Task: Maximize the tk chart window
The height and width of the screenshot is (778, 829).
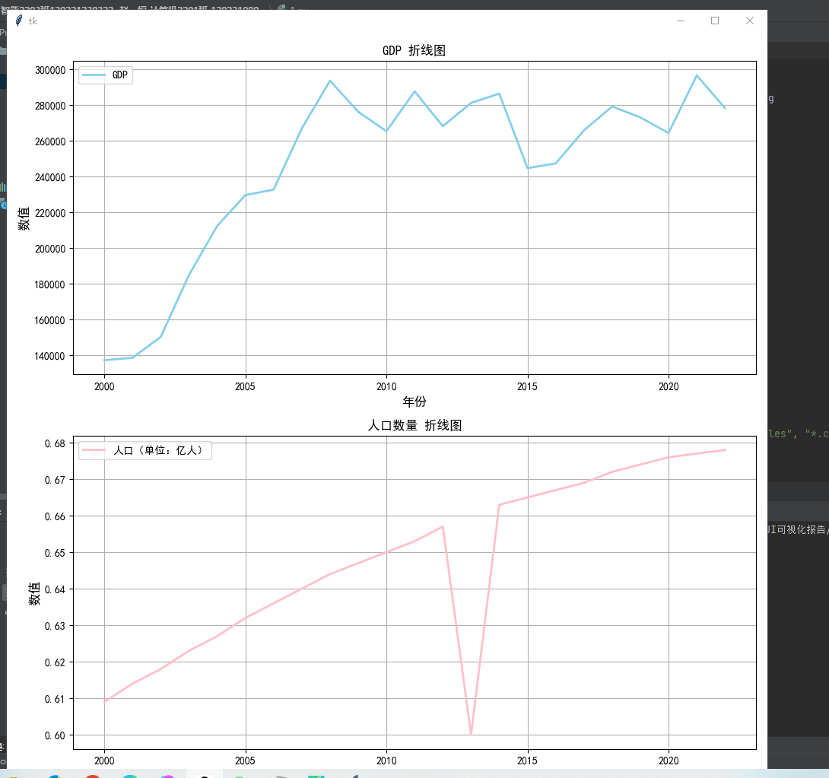Action: [715, 21]
